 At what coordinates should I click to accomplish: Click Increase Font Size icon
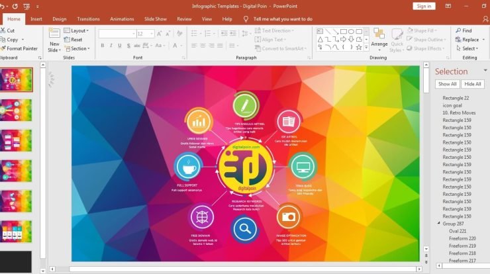pos(160,34)
